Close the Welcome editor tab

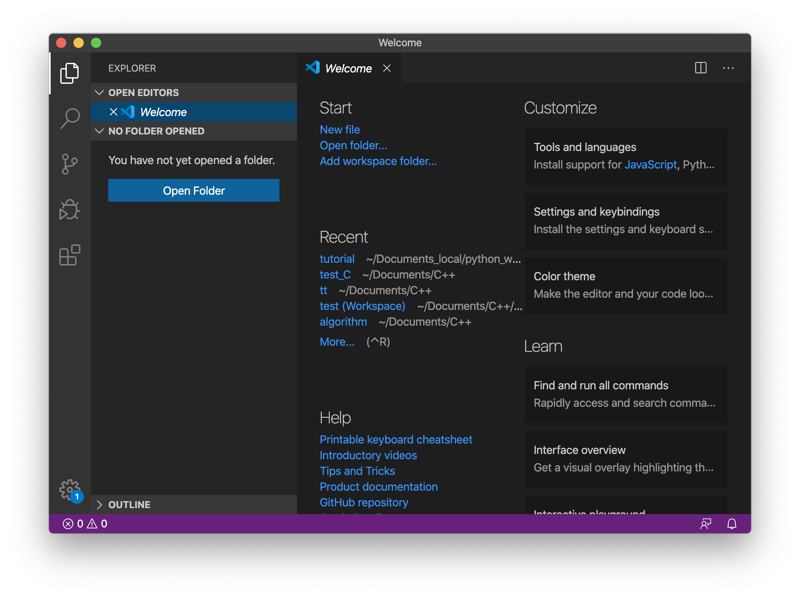[x=387, y=68]
